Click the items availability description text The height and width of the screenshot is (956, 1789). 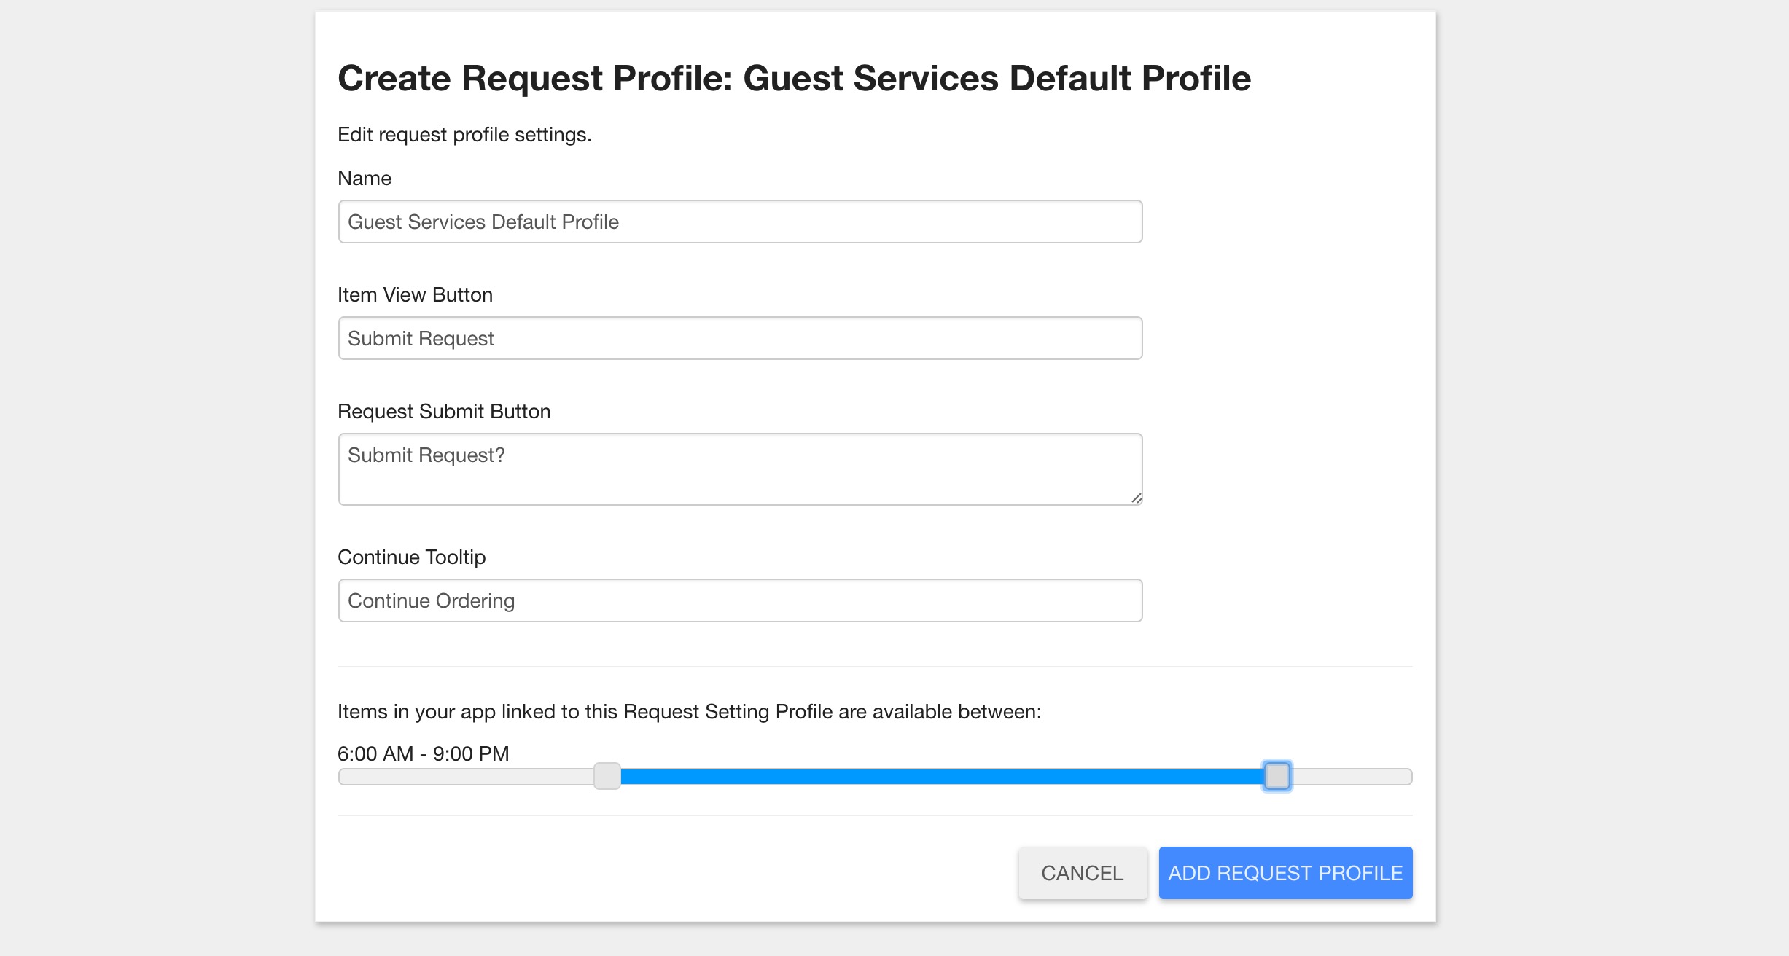point(690,712)
